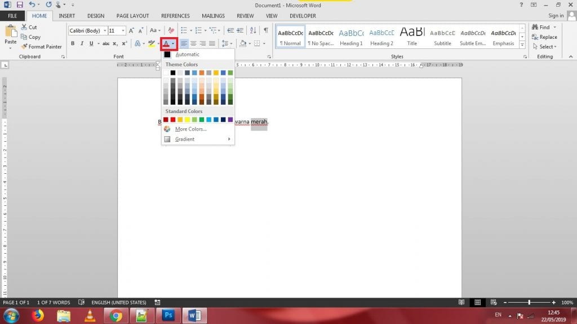
Task: Switch to the INSERT ribbon tab
Action: pos(66,16)
